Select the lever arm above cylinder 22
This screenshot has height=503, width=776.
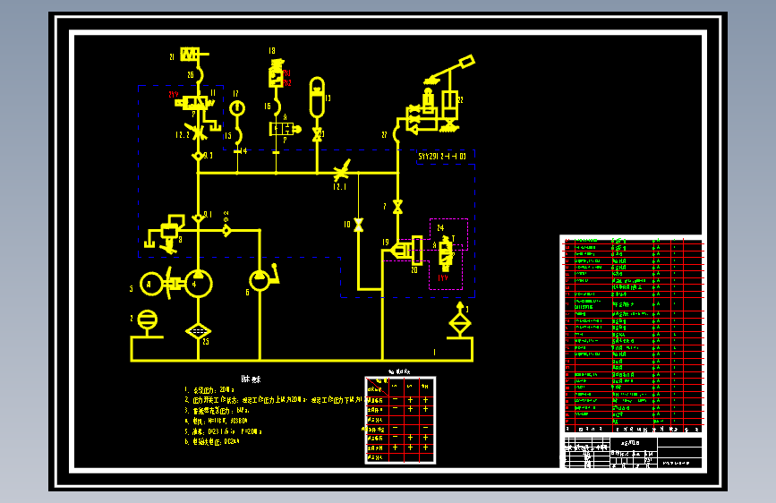pos(449,69)
